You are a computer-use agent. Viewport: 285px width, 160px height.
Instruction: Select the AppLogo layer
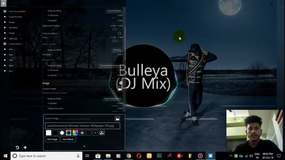tap(13, 39)
